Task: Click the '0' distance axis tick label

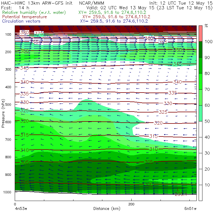Action: tap(15, 204)
